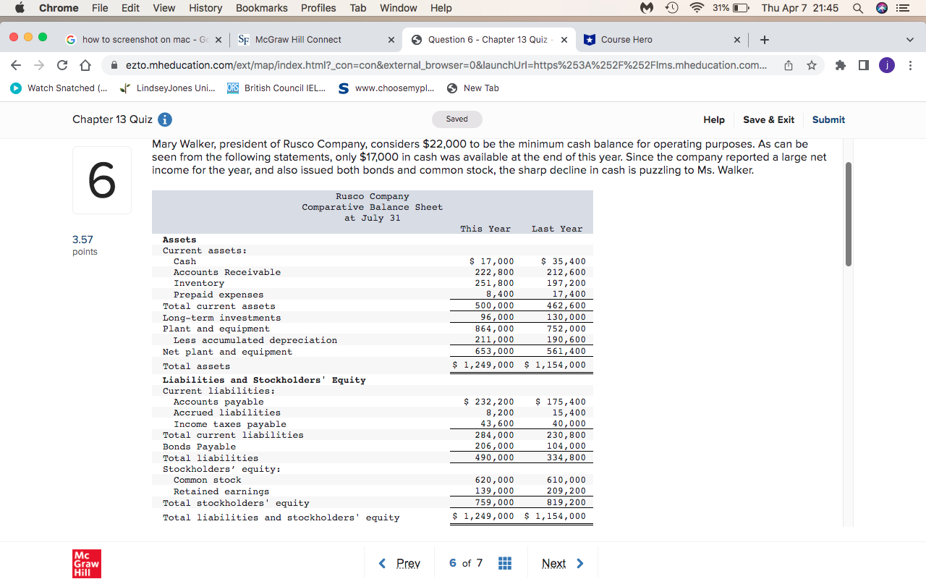Click the back navigation arrow

click(15, 64)
